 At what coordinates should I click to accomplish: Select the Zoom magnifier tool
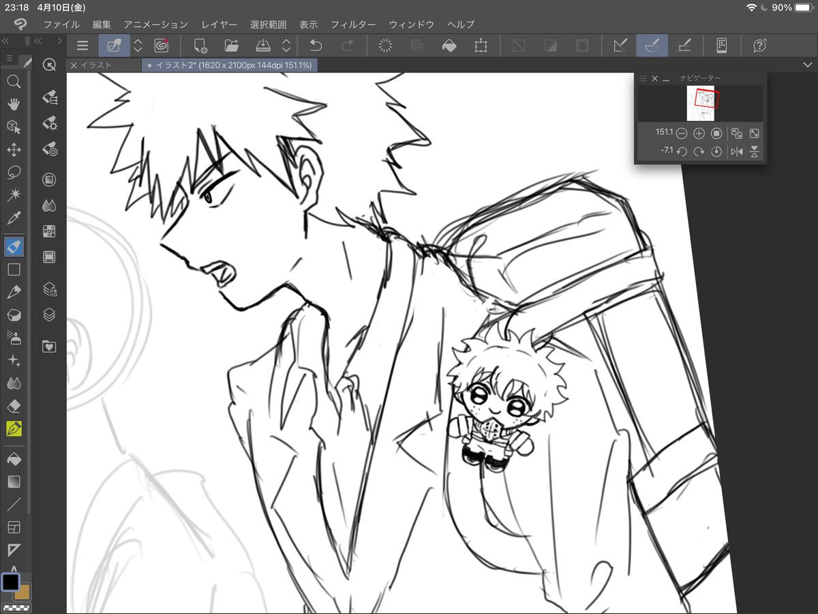tap(13, 82)
